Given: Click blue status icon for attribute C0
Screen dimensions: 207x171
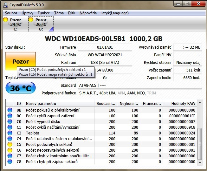Looking at the screenshot, I should point(10,121).
